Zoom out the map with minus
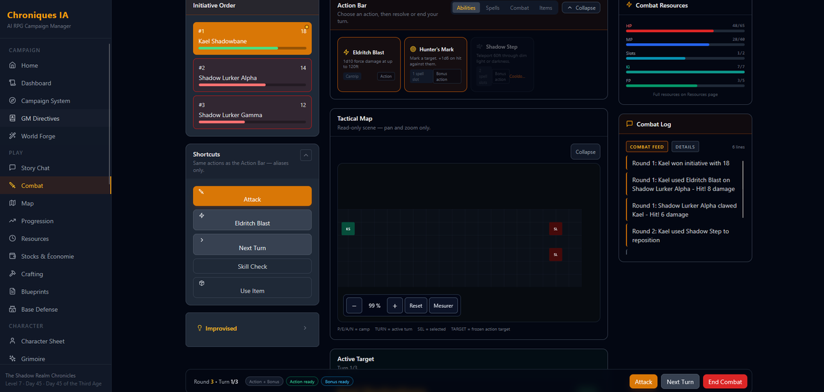The height and width of the screenshot is (392, 824). (x=354, y=306)
